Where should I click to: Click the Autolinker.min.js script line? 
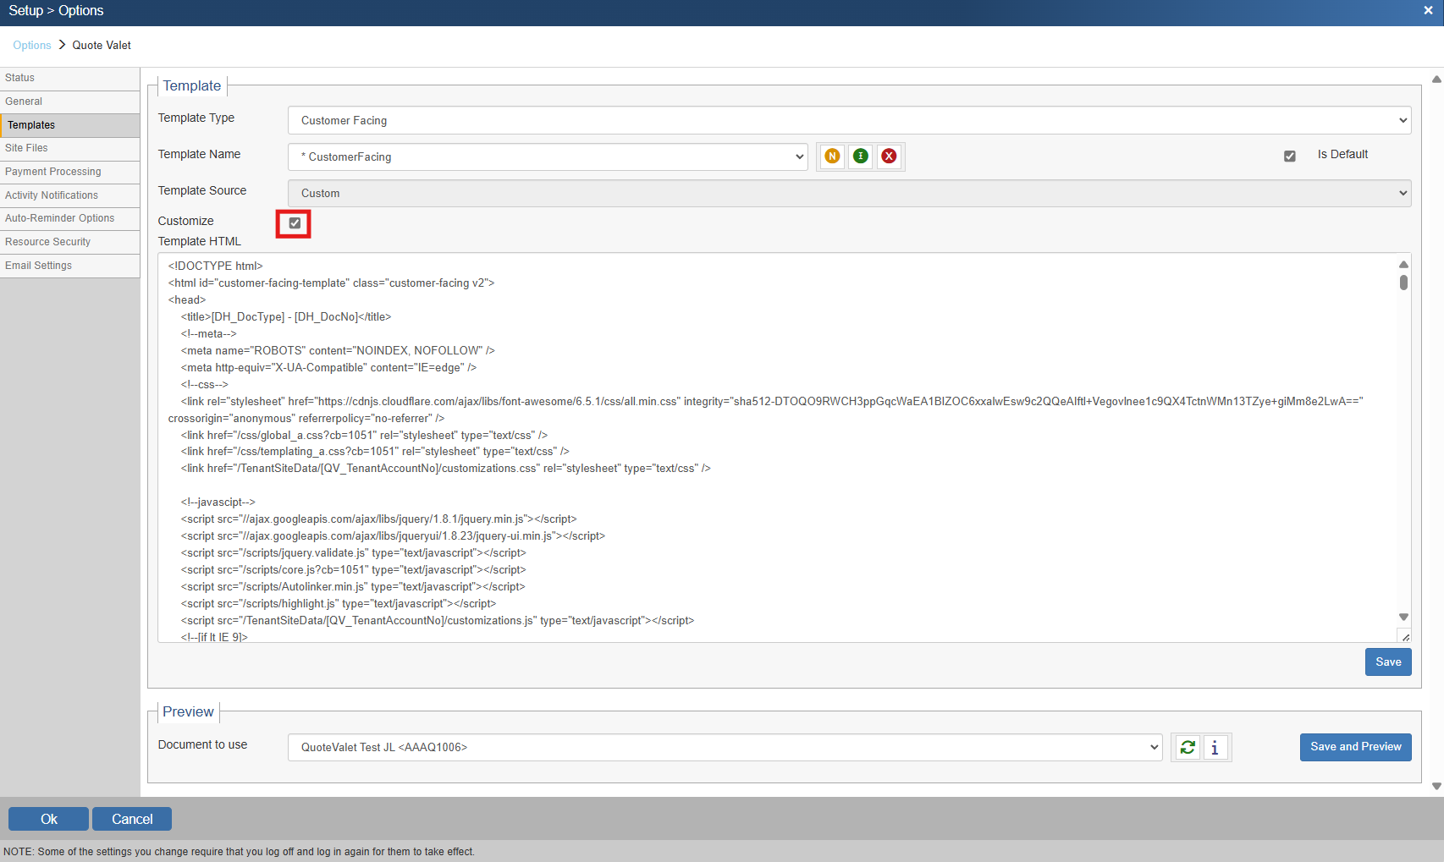(353, 586)
